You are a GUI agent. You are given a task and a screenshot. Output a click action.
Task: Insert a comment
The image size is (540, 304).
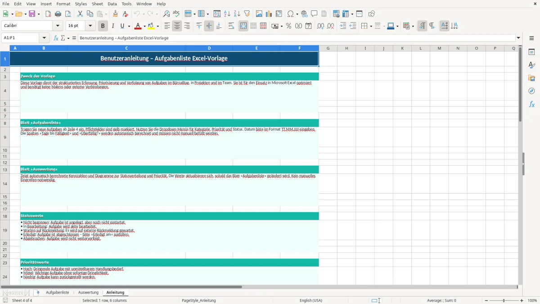coord(314,14)
